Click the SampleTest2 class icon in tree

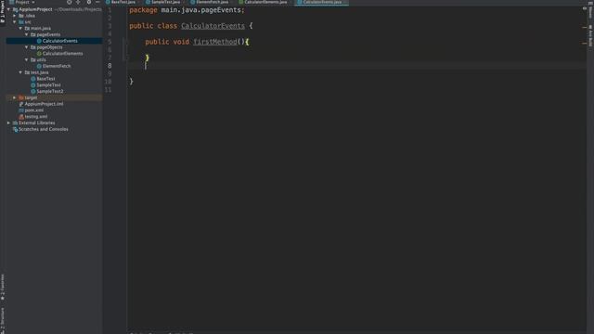coord(33,91)
